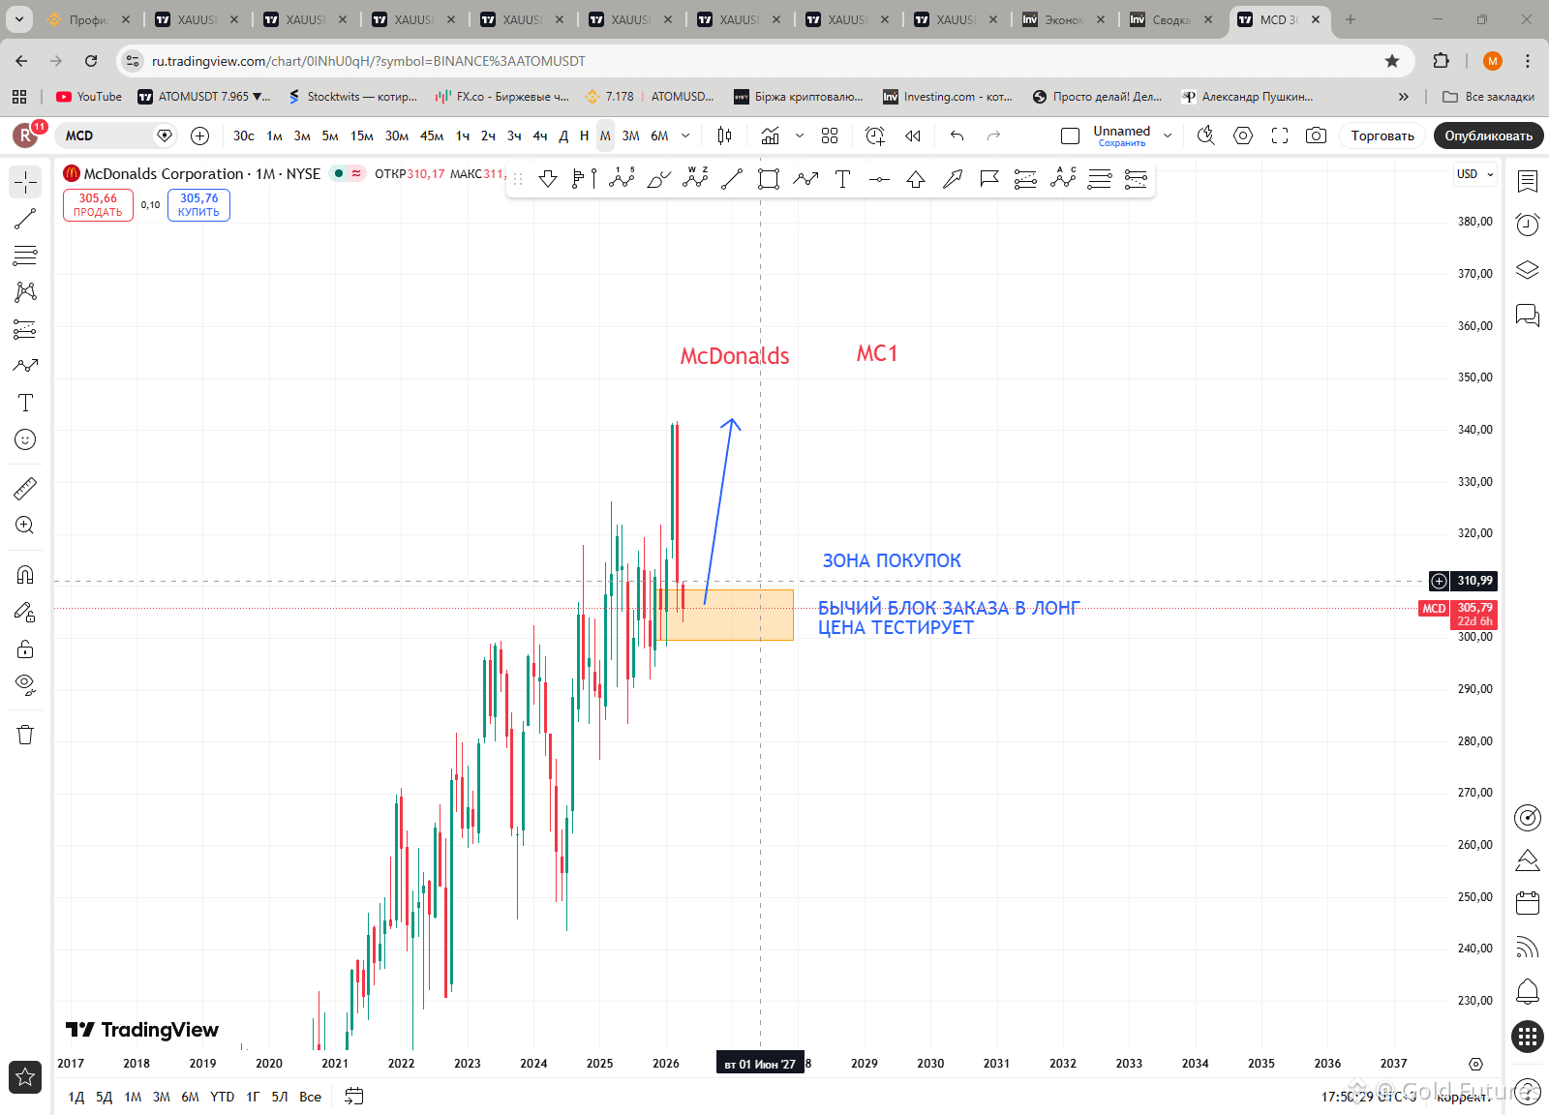Image resolution: width=1549 pixels, height=1115 pixels.
Task: Click the Сохранить layout link
Action: point(1122,143)
